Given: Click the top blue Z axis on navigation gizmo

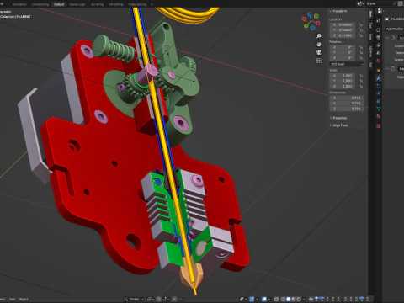Looking at the screenshot, I should click(310, 13).
